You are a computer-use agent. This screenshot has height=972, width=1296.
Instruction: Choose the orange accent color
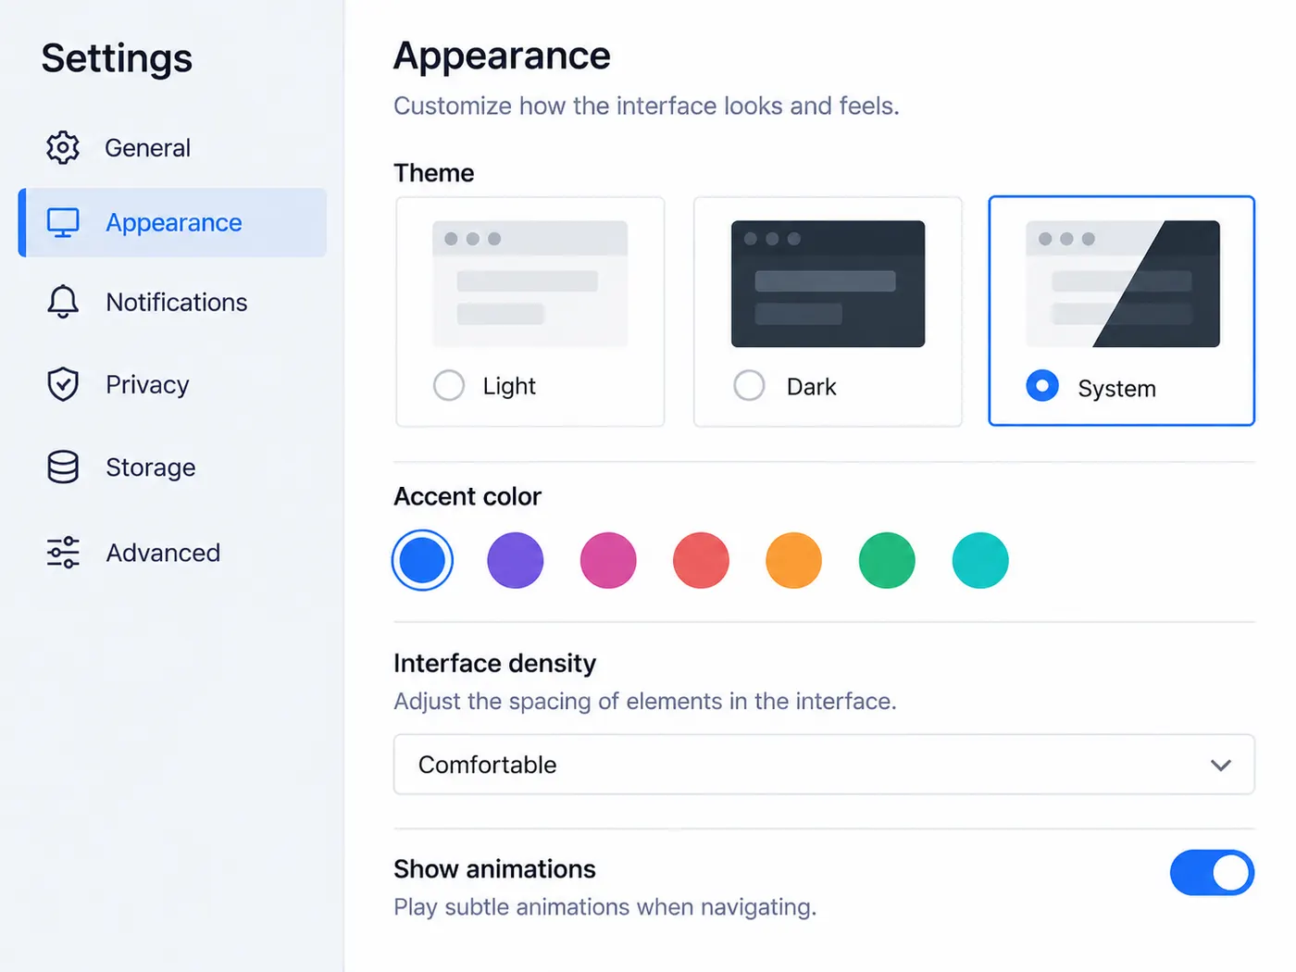coord(793,560)
